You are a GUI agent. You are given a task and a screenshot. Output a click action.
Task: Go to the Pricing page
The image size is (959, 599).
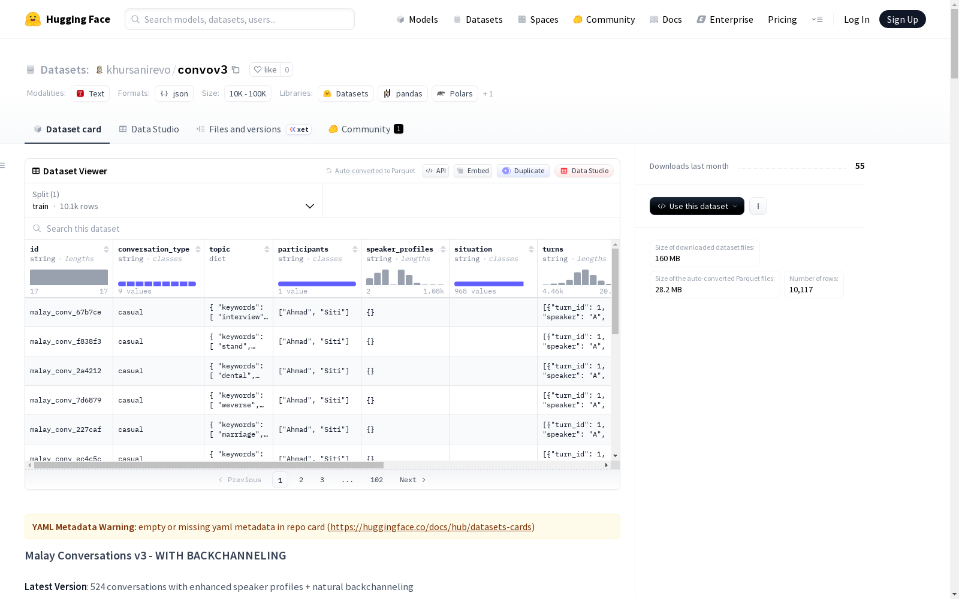pos(782,19)
